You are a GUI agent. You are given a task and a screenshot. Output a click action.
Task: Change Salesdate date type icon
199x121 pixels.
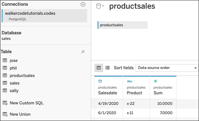pos(100,81)
